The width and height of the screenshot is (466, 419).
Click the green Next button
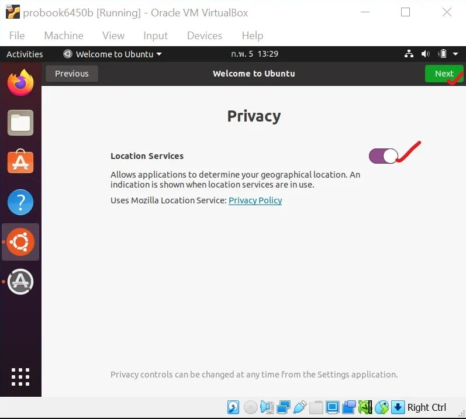point(444,74)
